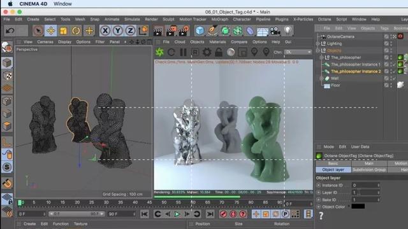Click the Undo arrow icon

tap(10, 31)
